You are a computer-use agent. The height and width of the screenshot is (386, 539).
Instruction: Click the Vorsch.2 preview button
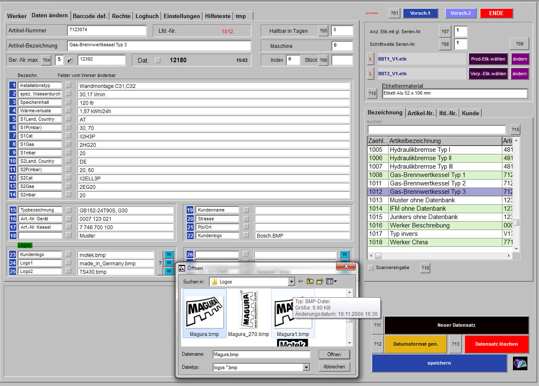point(461,13)
